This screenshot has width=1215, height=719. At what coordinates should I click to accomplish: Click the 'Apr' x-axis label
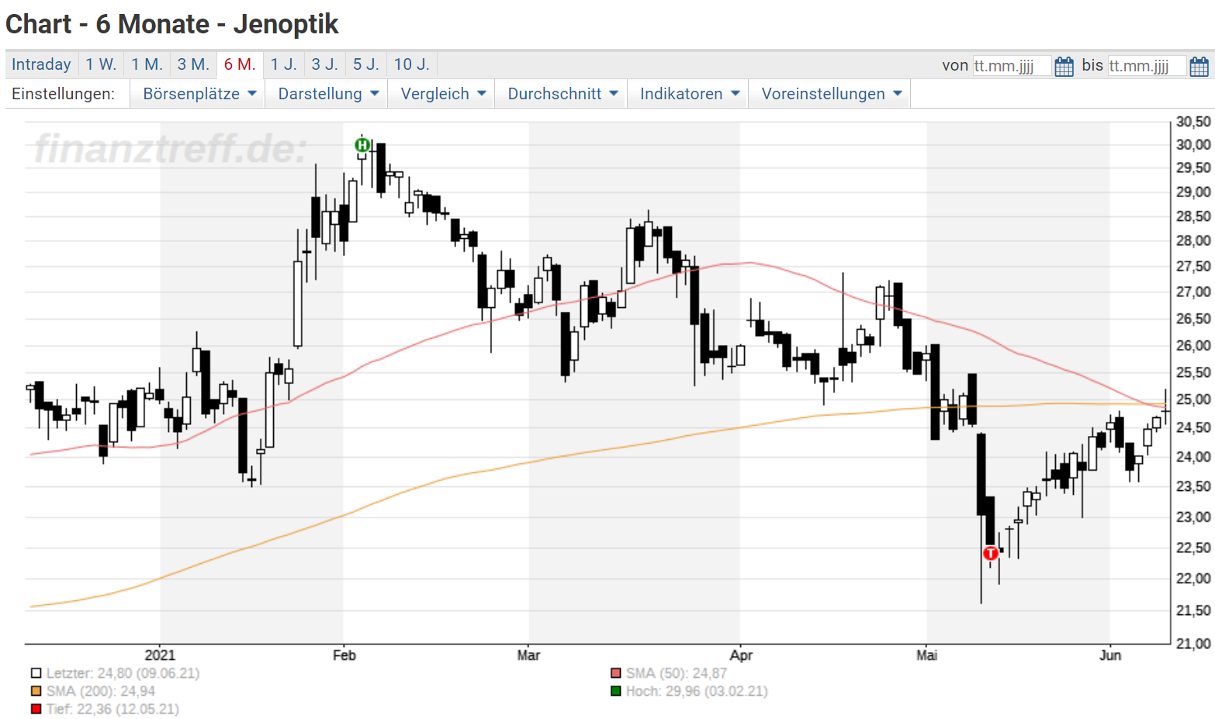(x=741, y=655)
